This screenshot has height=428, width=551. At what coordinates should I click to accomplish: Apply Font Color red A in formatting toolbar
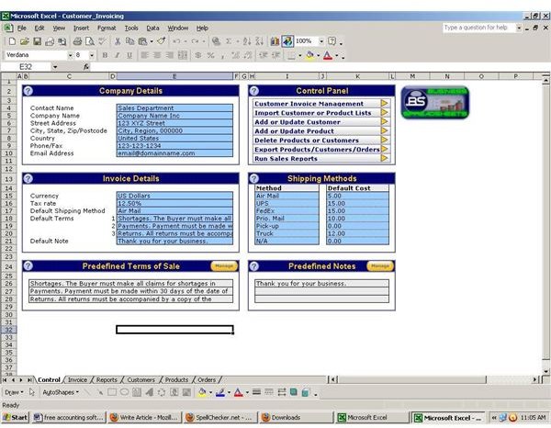(x=328, y=55)
